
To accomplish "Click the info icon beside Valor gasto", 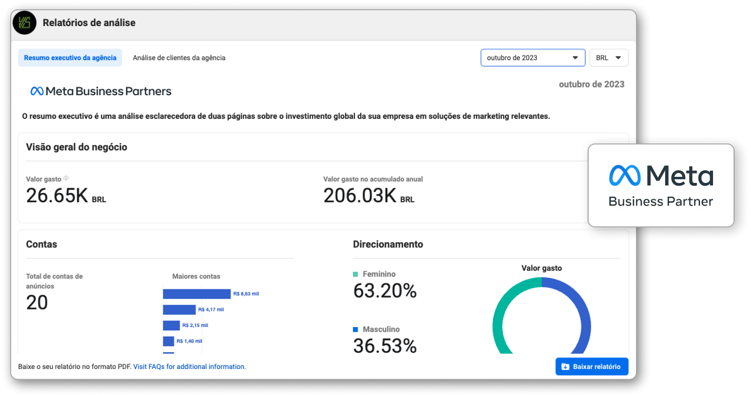I will point(66,178).
